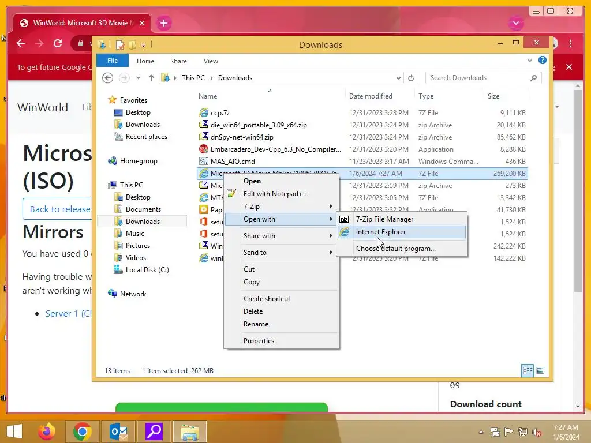The width and height of the screenshot is (591, 443).
Task: Switch to the View ribbon tab
Action: point(211,61)
